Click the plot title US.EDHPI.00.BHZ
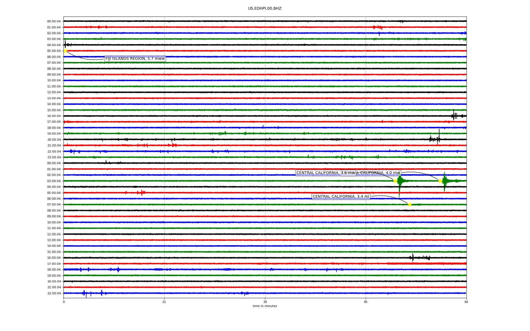The image size is (530, 331). tap(265, 9)
